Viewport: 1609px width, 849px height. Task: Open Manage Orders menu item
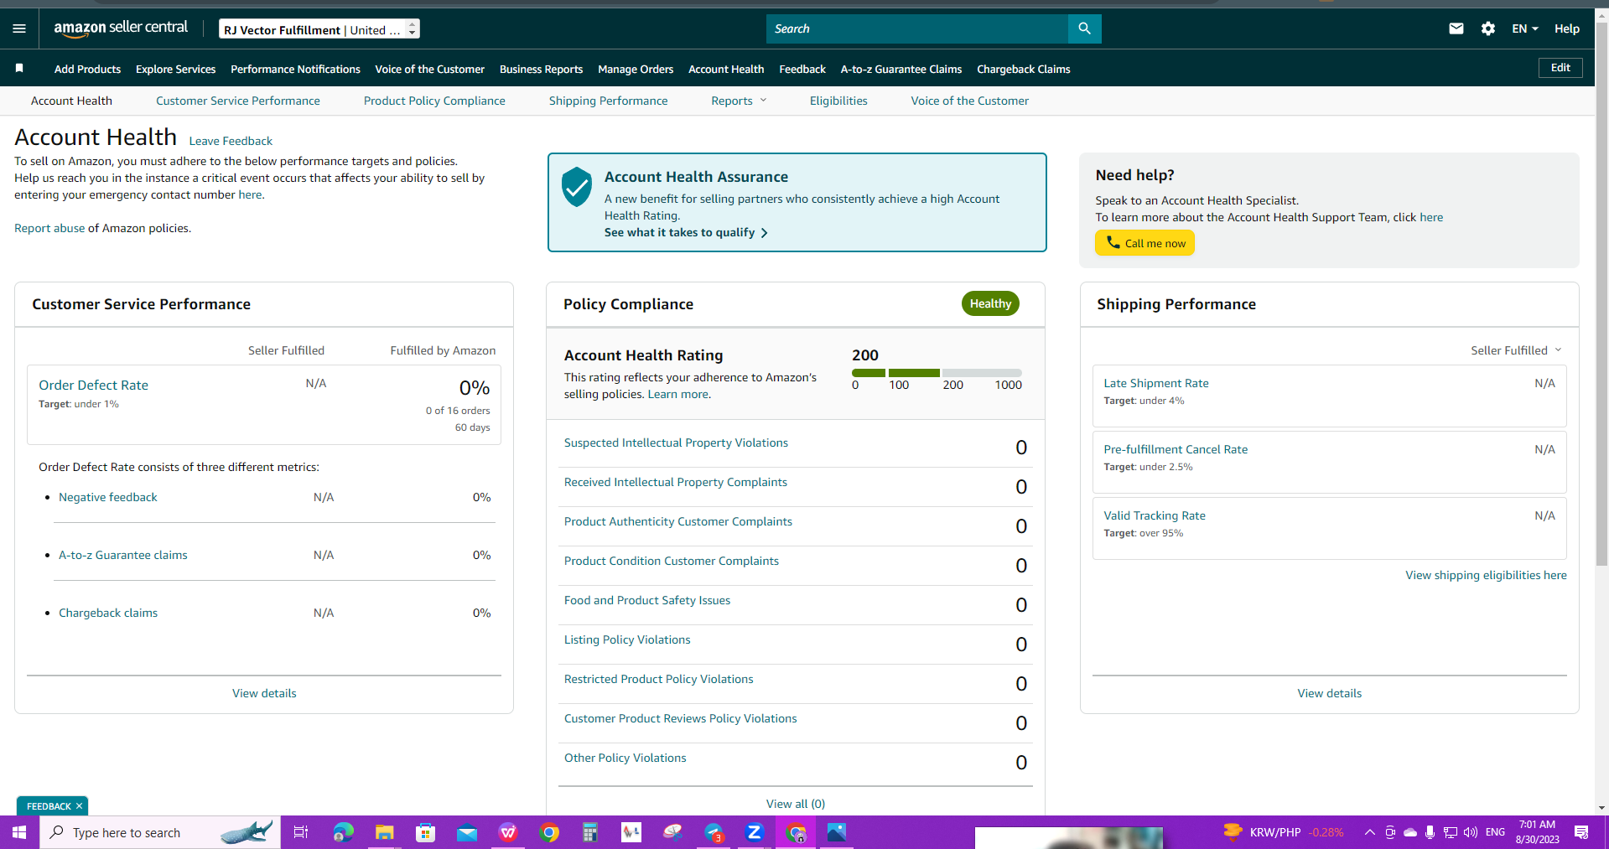coord(636,69)
